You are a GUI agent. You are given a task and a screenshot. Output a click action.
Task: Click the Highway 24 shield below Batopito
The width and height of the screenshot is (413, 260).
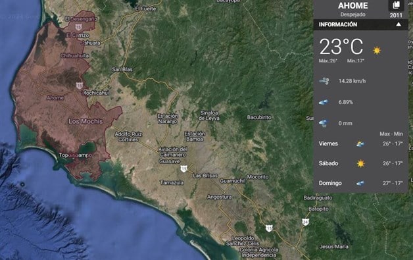click(x=305, y=222)
